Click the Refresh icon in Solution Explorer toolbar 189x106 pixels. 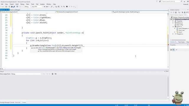(185, 12)
